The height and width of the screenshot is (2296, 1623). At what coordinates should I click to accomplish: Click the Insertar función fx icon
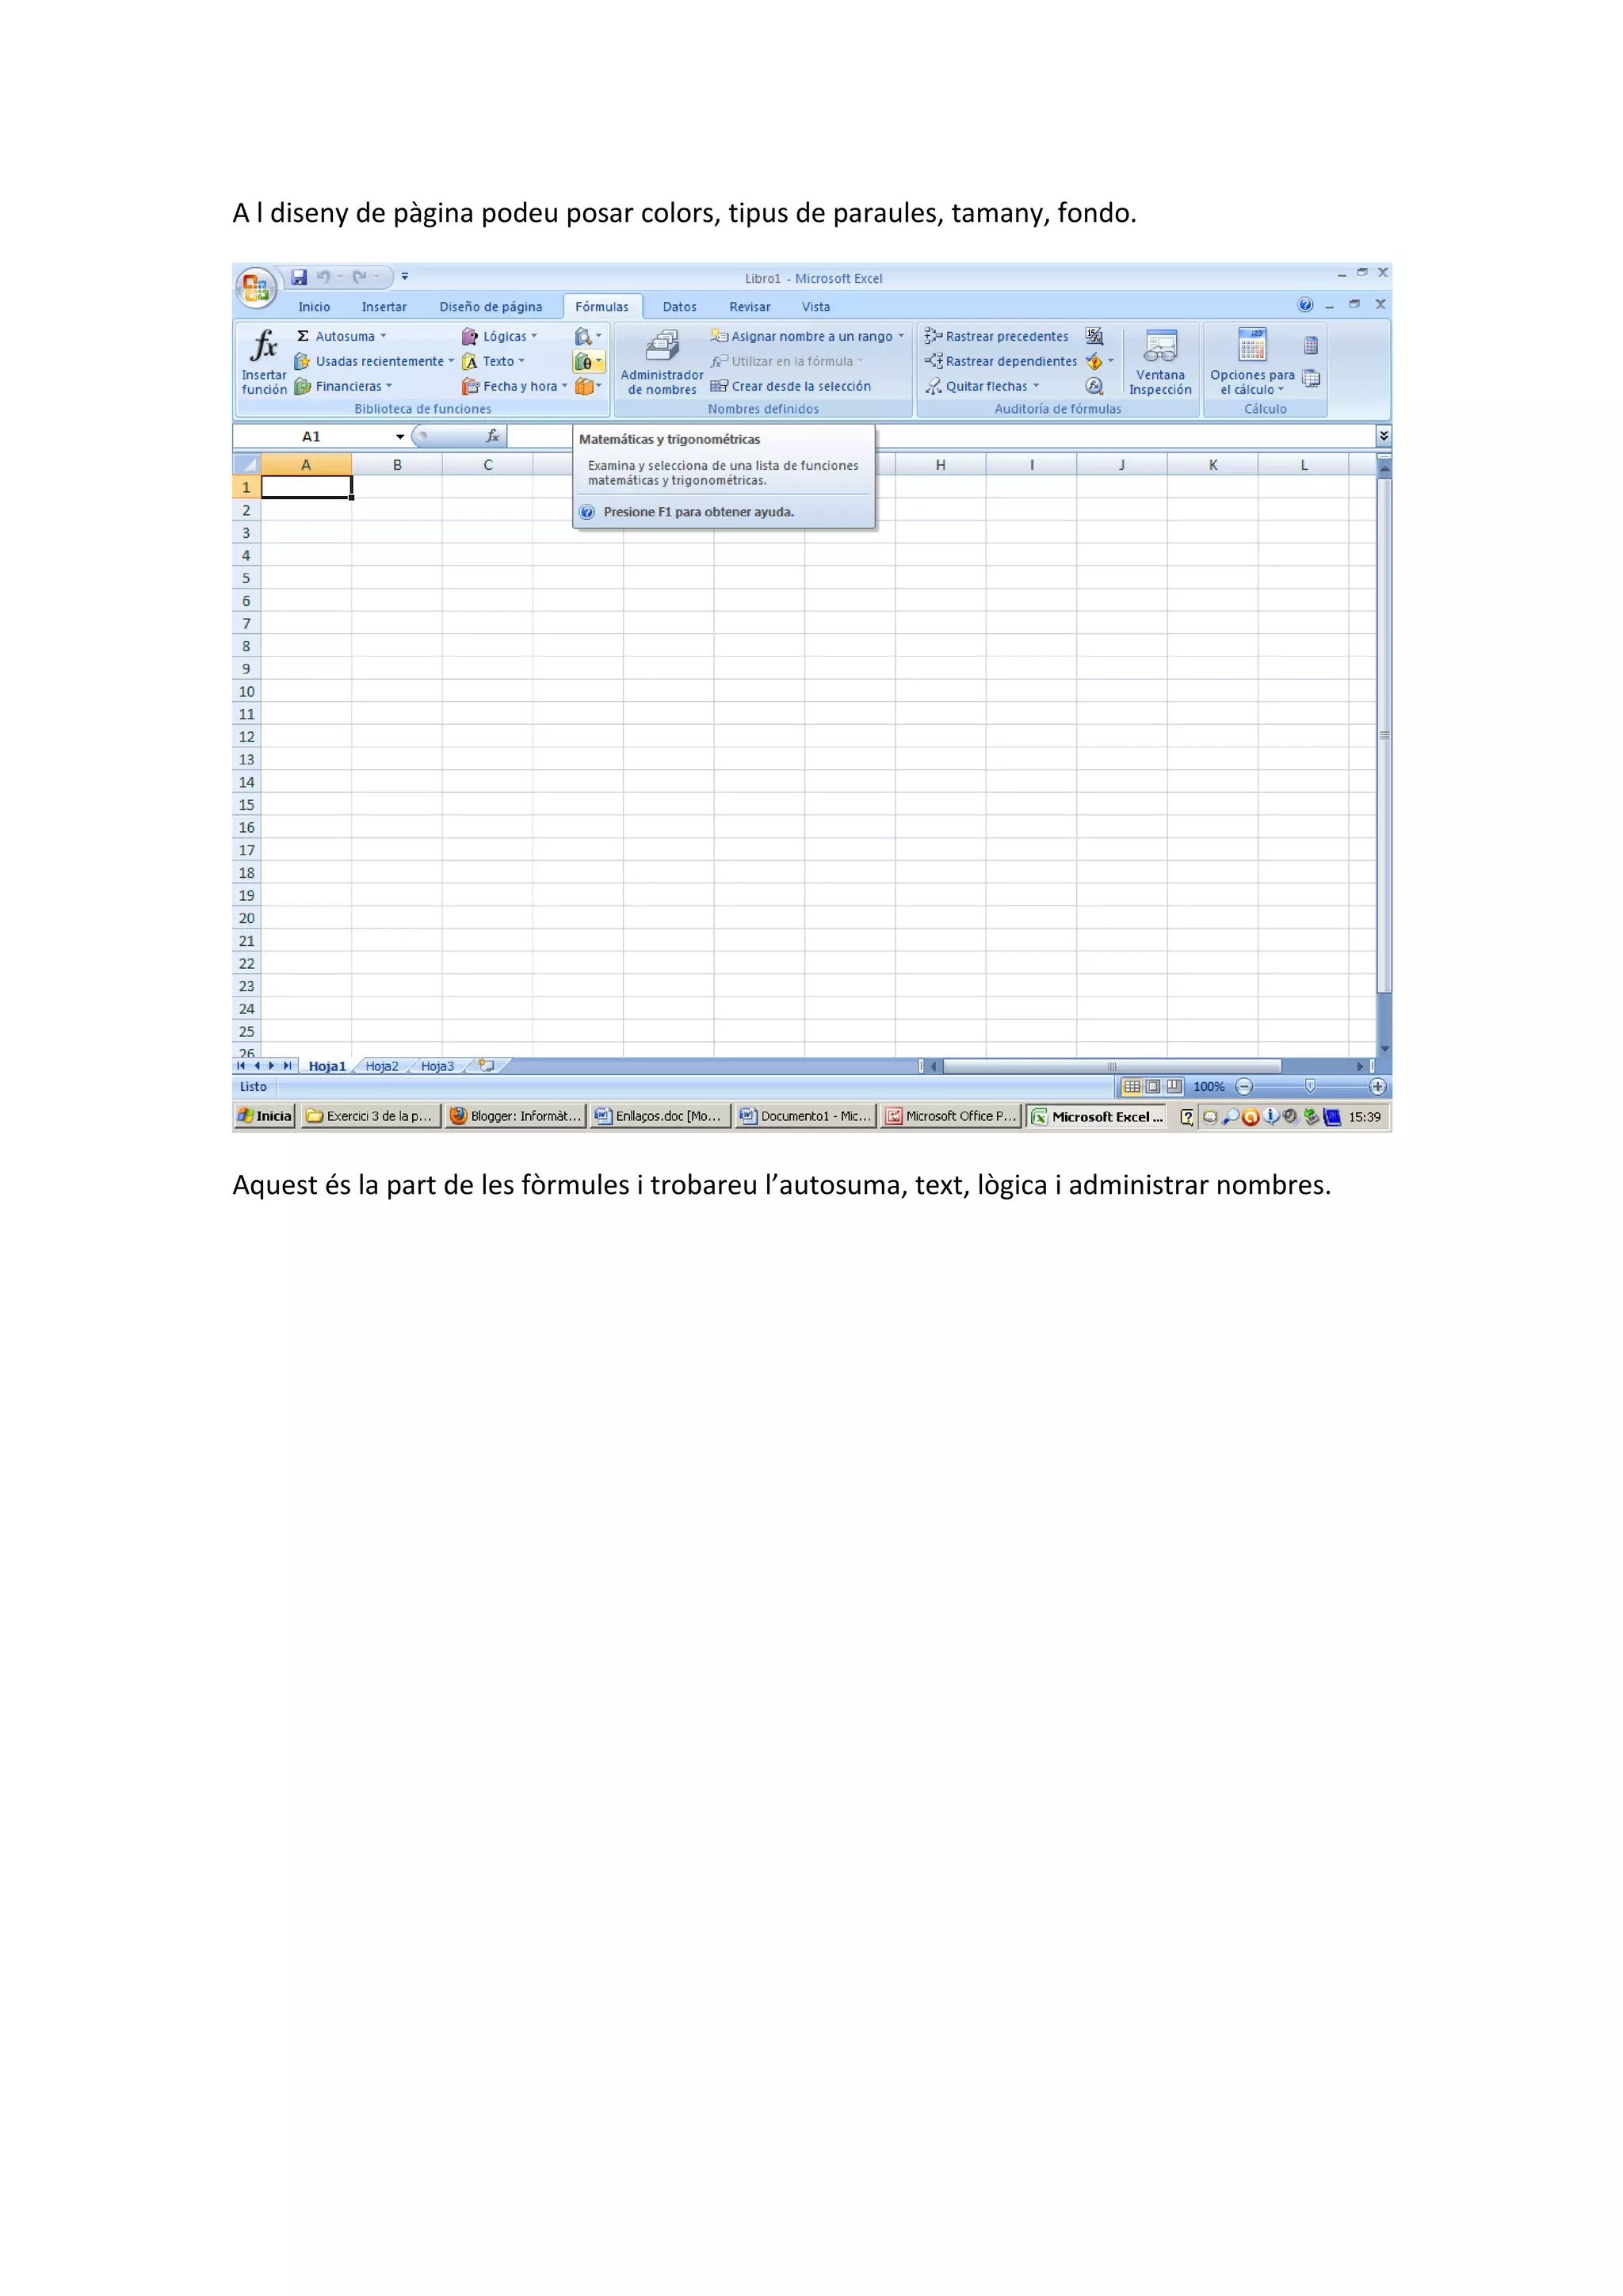tap(264, 347)
